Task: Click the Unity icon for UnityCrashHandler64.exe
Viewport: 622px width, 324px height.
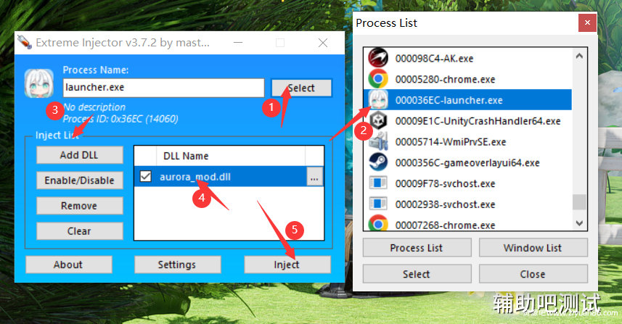Action: tap(378, 121)
